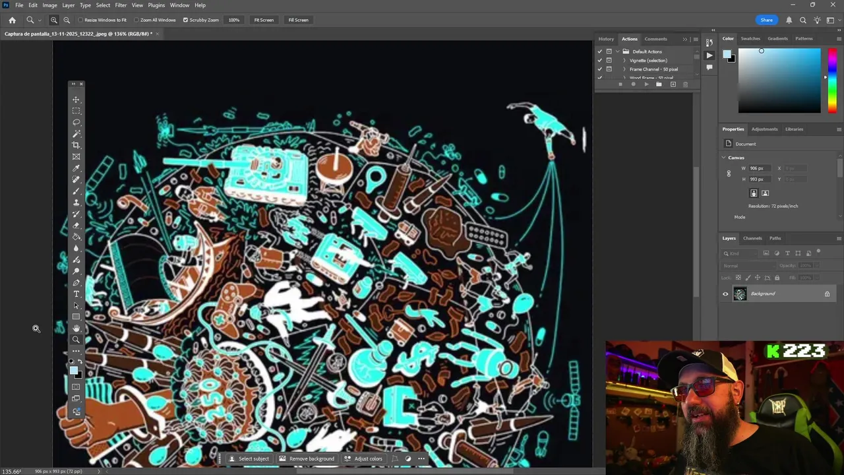Open the Image menu
Image resolution: width=844 pixels, height=475 pixels.
[49, 5]
